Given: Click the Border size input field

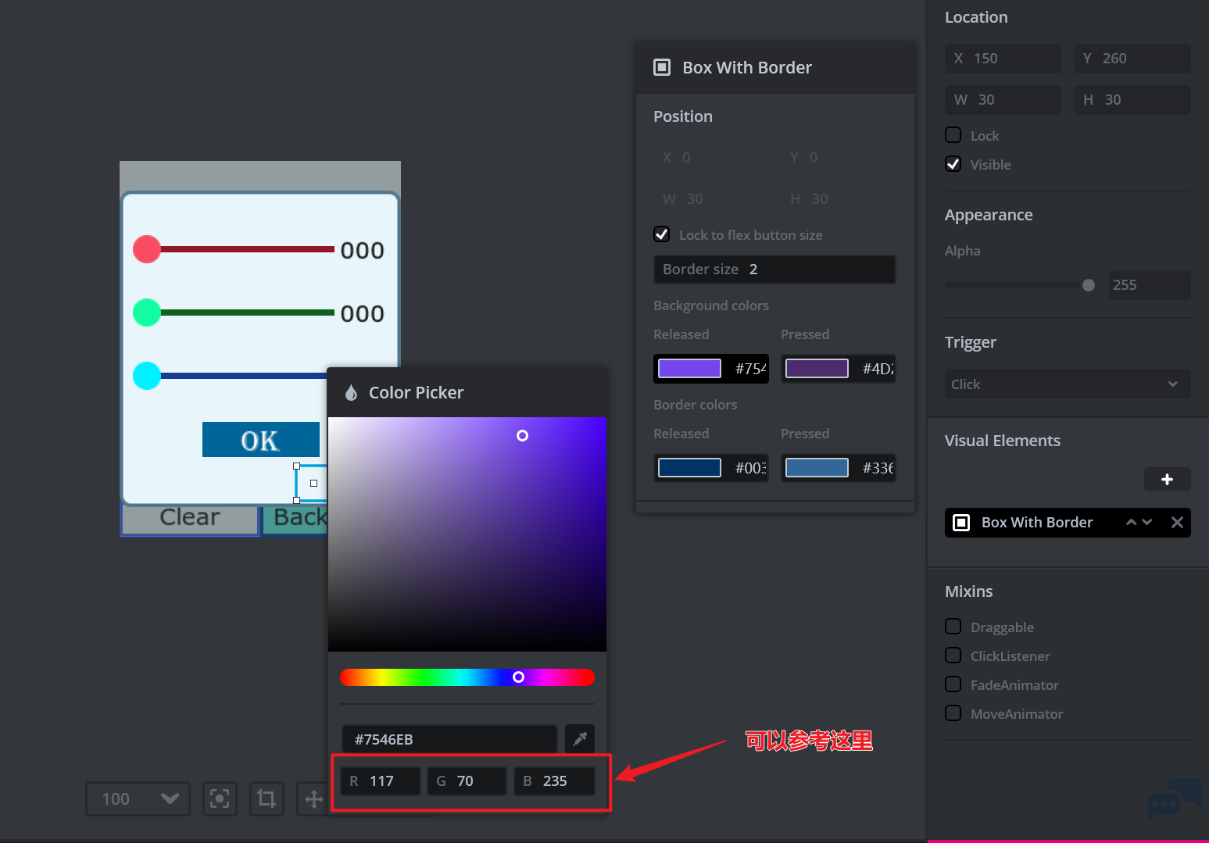Looking at the screenshot, I should click(774, 270).
